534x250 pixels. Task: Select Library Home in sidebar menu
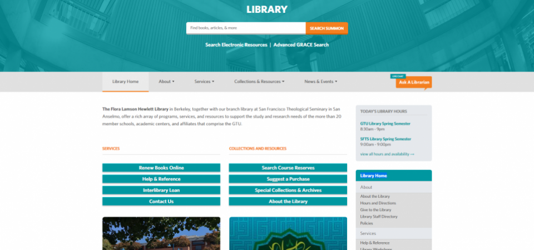pyautogui.click(x=394, y=176)
